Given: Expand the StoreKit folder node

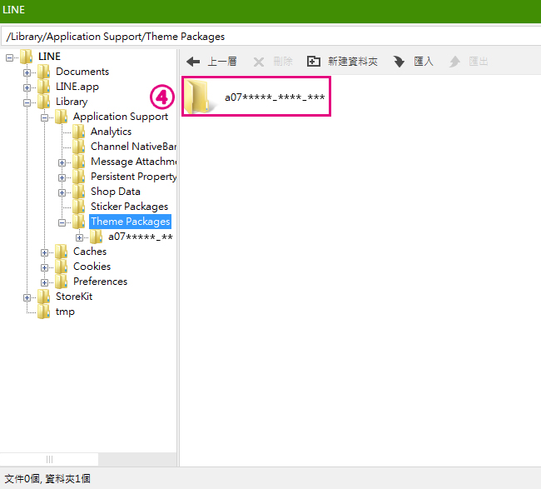Looking at the screenshot, I should click(x=27, y=297).
